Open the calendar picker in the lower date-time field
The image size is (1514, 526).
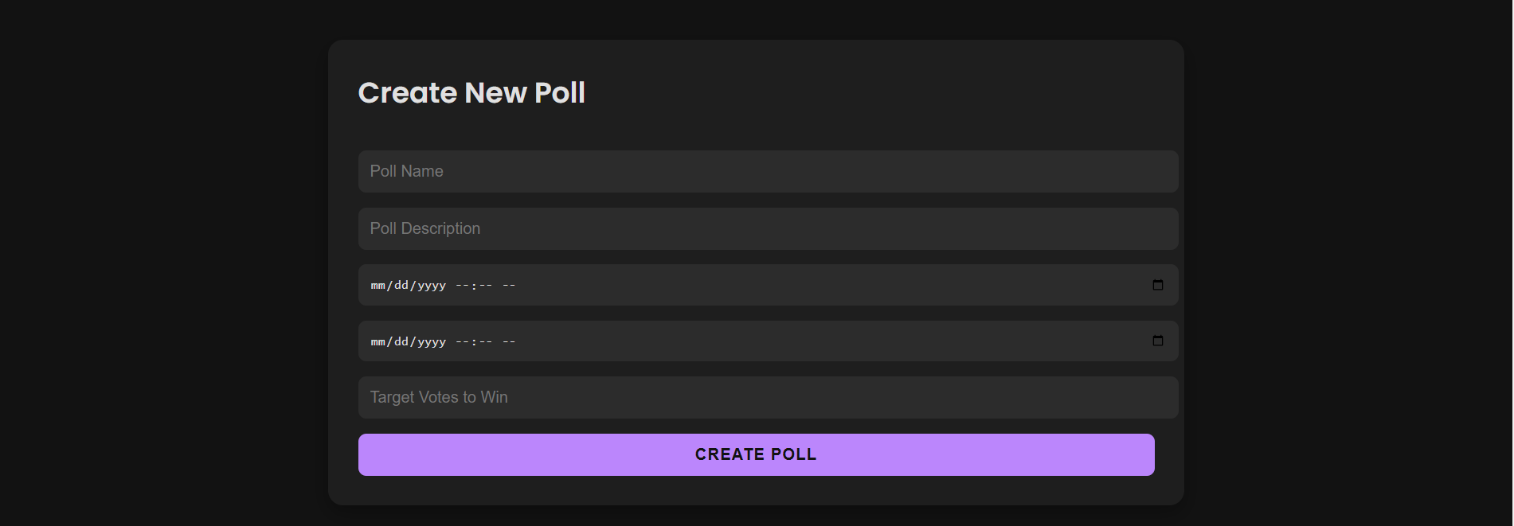tap(1158, 341)
